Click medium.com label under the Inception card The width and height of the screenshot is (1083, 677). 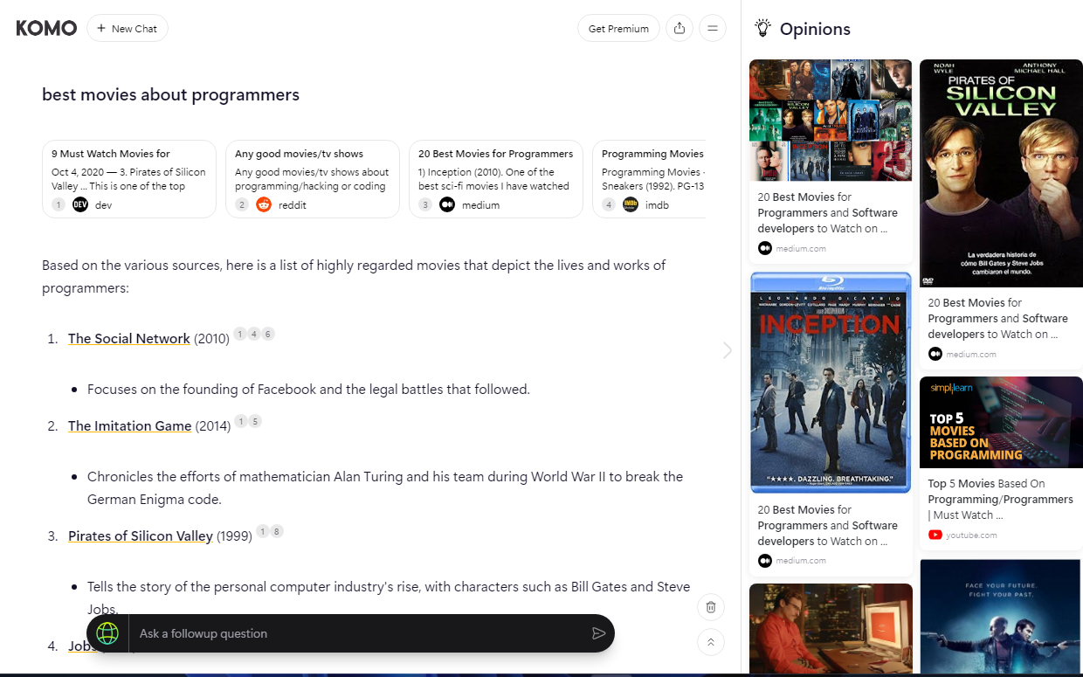pyautogui.click(x=801, y=561)
